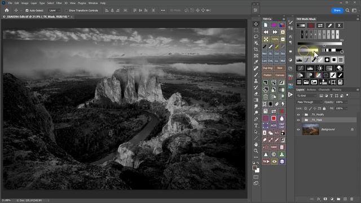361x203 pixels.
Task: Click the TK9 Cx trash can button
Action: tap(282, 147)
